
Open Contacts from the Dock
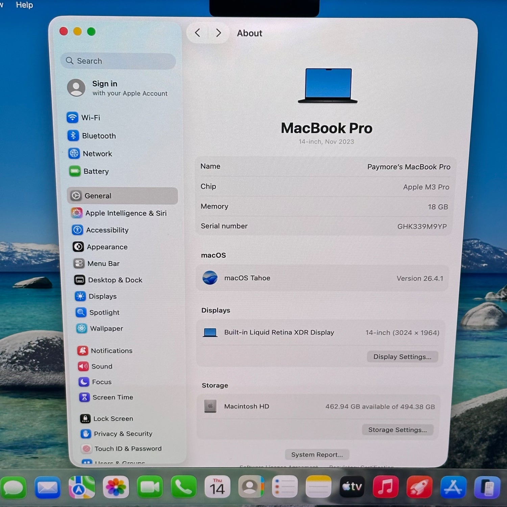tap(251, 487)
